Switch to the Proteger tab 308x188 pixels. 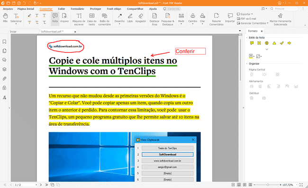tap(95, 9)
